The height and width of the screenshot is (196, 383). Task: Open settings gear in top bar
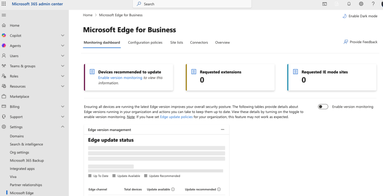(361, 4)
